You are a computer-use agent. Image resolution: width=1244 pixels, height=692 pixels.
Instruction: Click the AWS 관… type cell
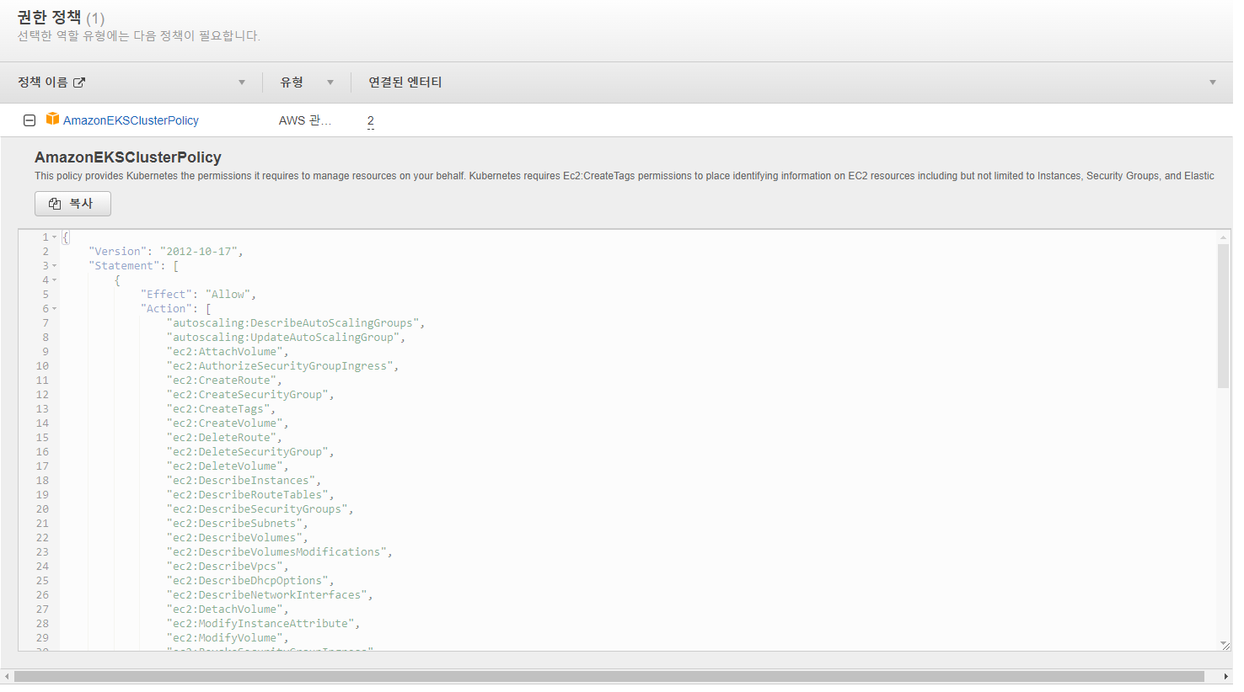pyautogui.click(x=305, y=120)
